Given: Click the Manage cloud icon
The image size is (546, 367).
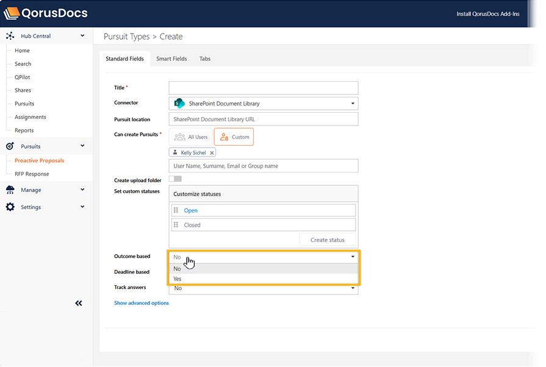Looking at the screenshot, I should (10, 190).
